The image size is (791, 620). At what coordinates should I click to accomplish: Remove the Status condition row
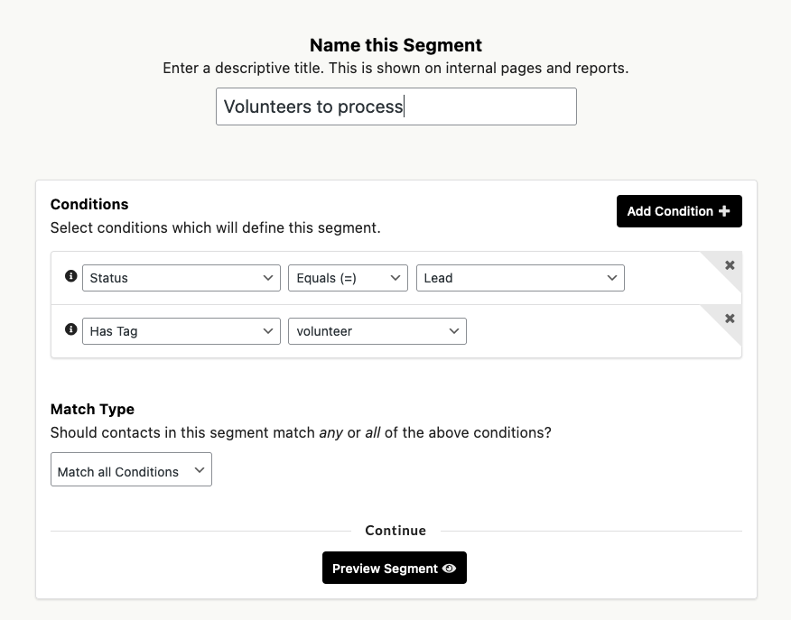[730, 265]
